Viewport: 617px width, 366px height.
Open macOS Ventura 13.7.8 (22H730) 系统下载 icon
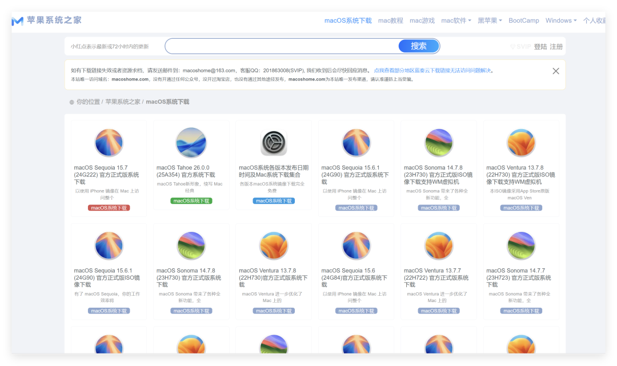point(274,246)
